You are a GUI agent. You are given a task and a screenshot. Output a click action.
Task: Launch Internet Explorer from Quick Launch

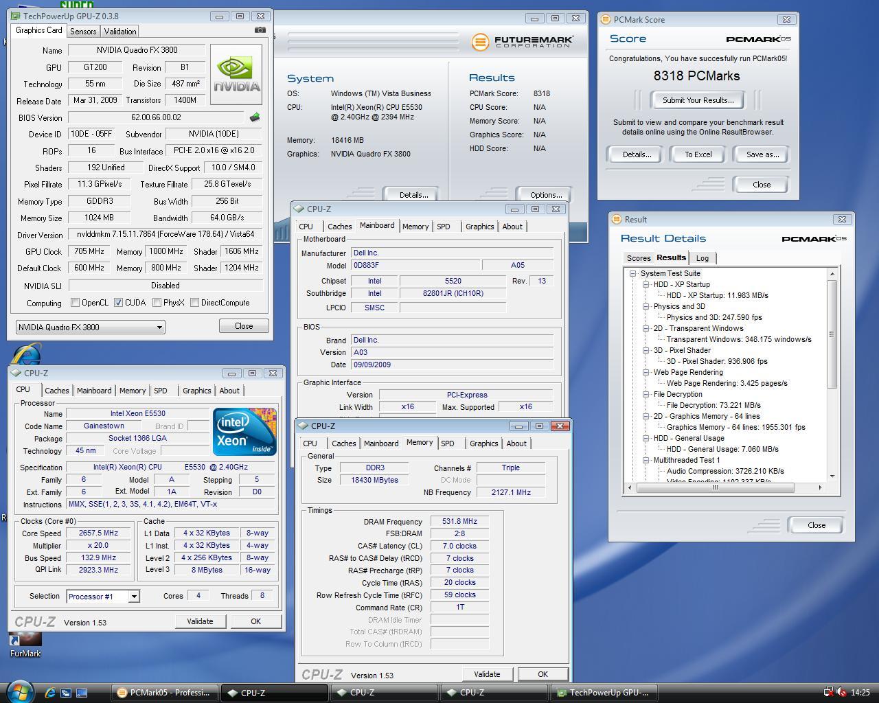coord(50,693)
